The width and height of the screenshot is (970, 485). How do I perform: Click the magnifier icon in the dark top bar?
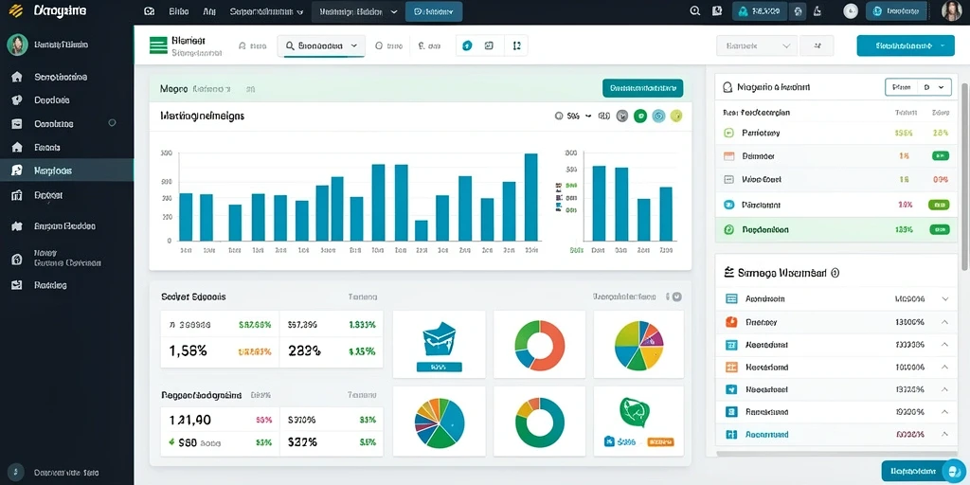tap(694, 10)
